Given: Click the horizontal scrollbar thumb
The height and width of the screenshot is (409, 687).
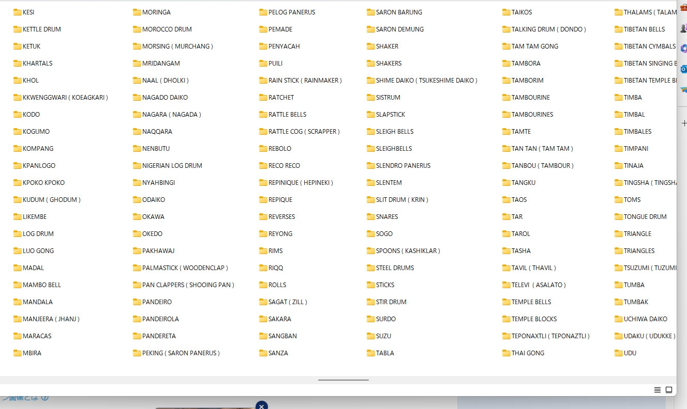Looking at the screenshot, I should pyautogui.click(x=343, y=380).
